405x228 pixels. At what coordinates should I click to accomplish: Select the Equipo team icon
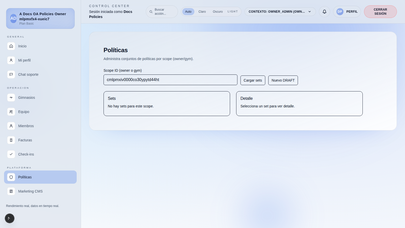tap(11, 112)
